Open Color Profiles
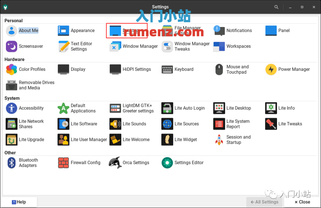 [26, 69]
